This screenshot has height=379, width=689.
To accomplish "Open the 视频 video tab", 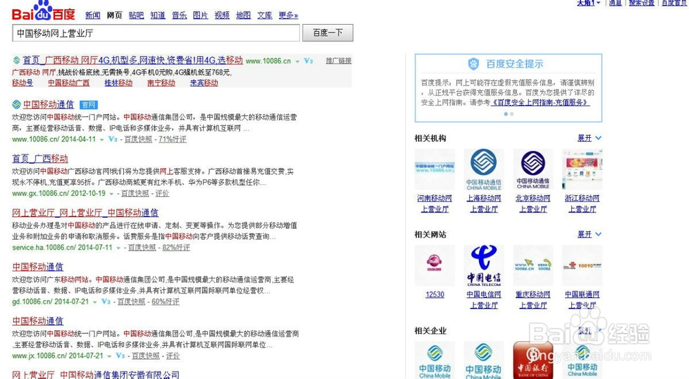I will [222, 15].
